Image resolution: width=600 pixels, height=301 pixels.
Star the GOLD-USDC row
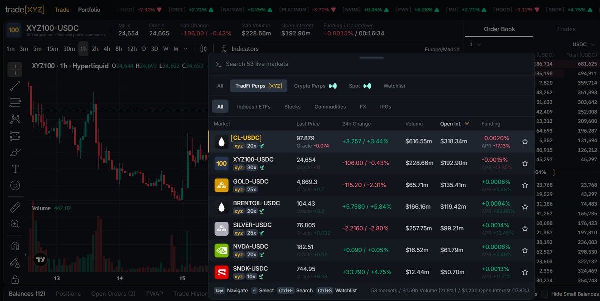[x=525, y=185]
